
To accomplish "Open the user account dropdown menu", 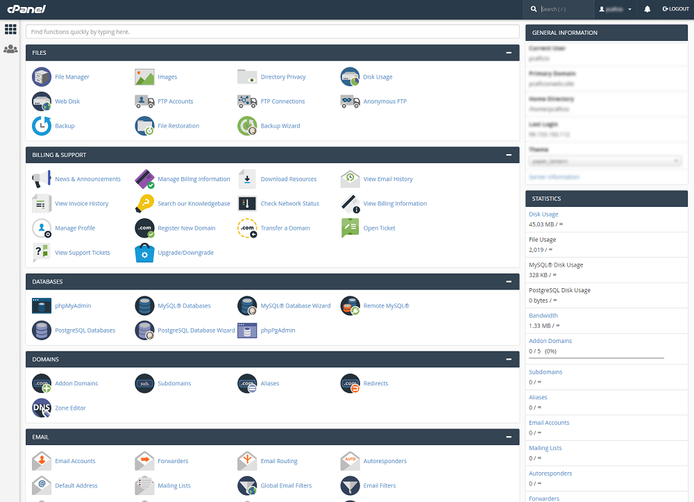I will click(x=615, y=9).
